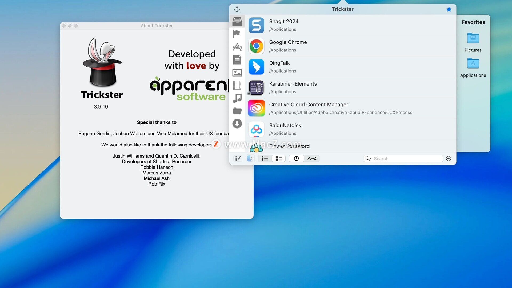Open the search options magnifier dropdown
This screenshot has width=512, height=288.
click(x=369, y=159)
